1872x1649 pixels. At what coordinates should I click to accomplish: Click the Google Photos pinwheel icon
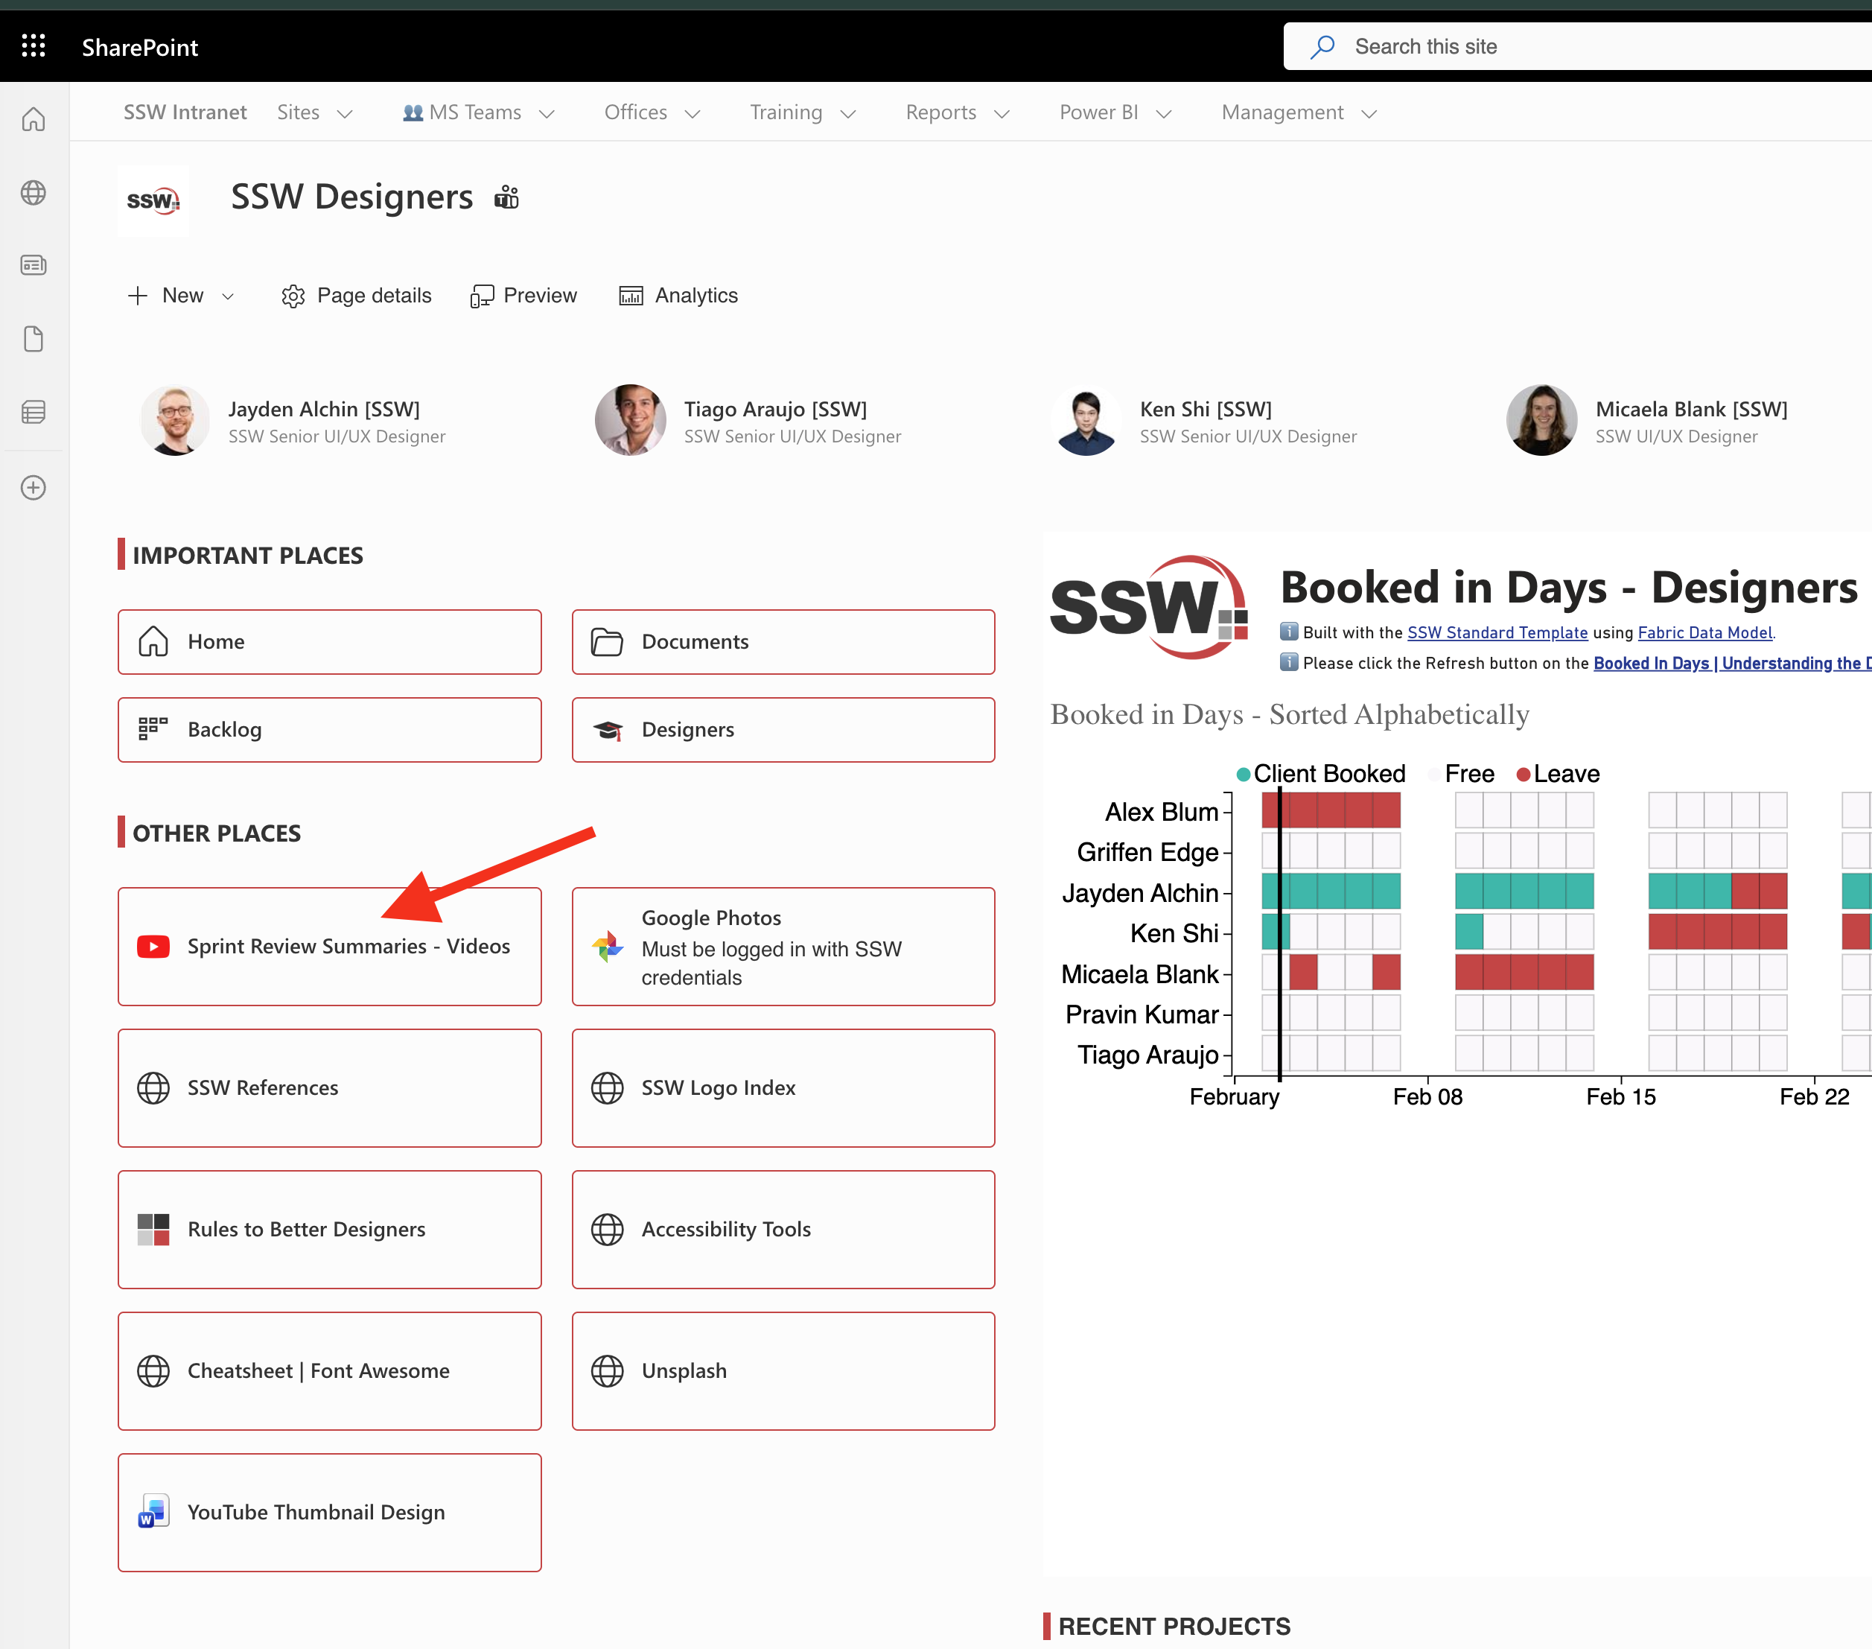pyautogui.click(x=607, y=947)
